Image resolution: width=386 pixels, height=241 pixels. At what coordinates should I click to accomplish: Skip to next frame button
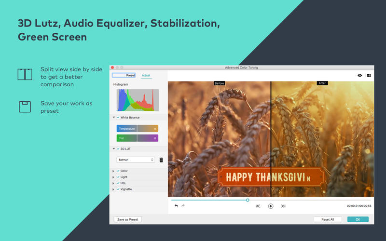[x=283, y=206]
